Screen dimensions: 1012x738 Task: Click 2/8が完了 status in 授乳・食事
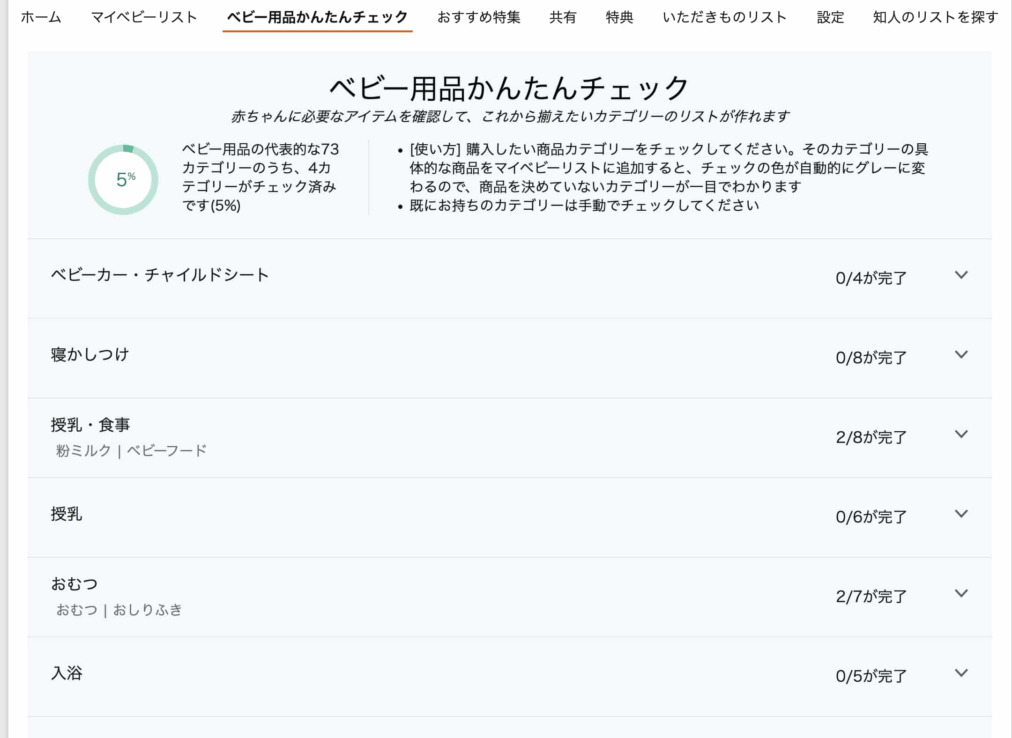[x=871, y=437]
